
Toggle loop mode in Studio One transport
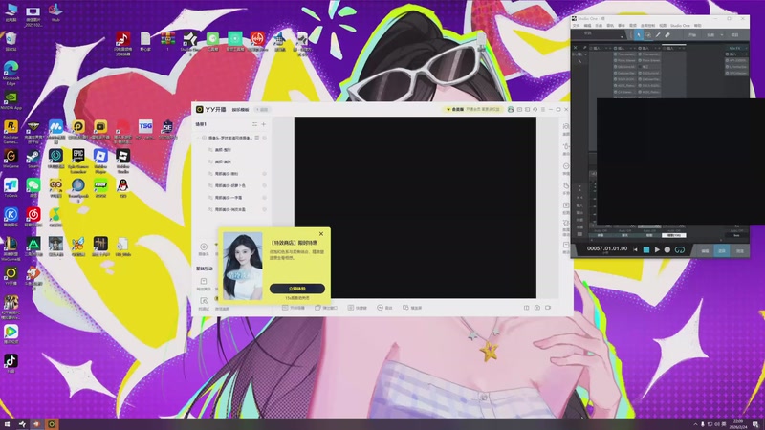pos(680,249)
